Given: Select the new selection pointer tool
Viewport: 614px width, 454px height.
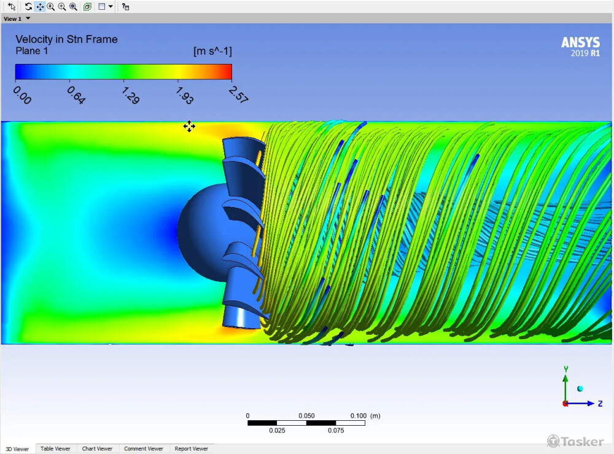Looking at the screenshot, I should [11, 7].
